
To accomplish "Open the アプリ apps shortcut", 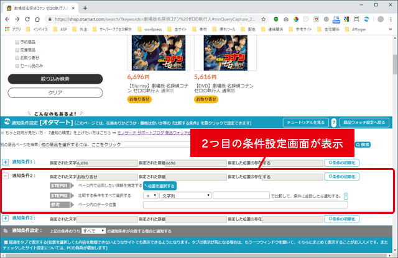I will [x=12, y=29].
